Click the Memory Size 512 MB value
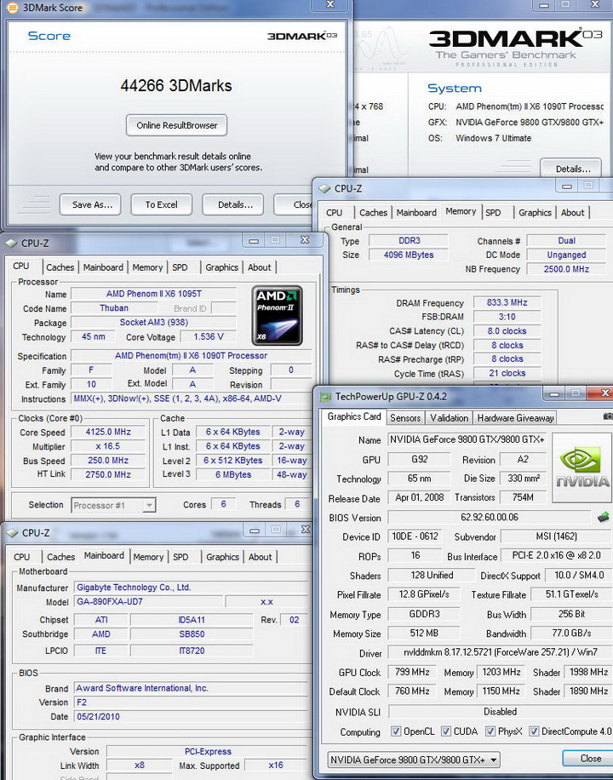This screenshot has height=780, width=613. click(424, 634)
